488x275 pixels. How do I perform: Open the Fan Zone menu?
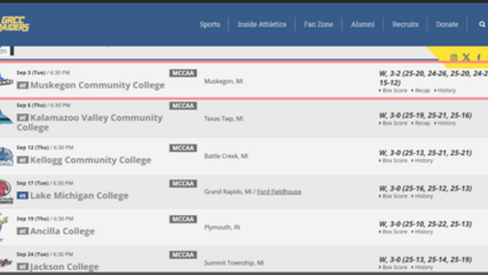(x=318, y=24)
